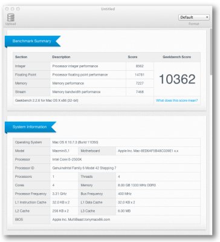
Task: Click the Floating Point section cell
Action: tap(31, 74)
